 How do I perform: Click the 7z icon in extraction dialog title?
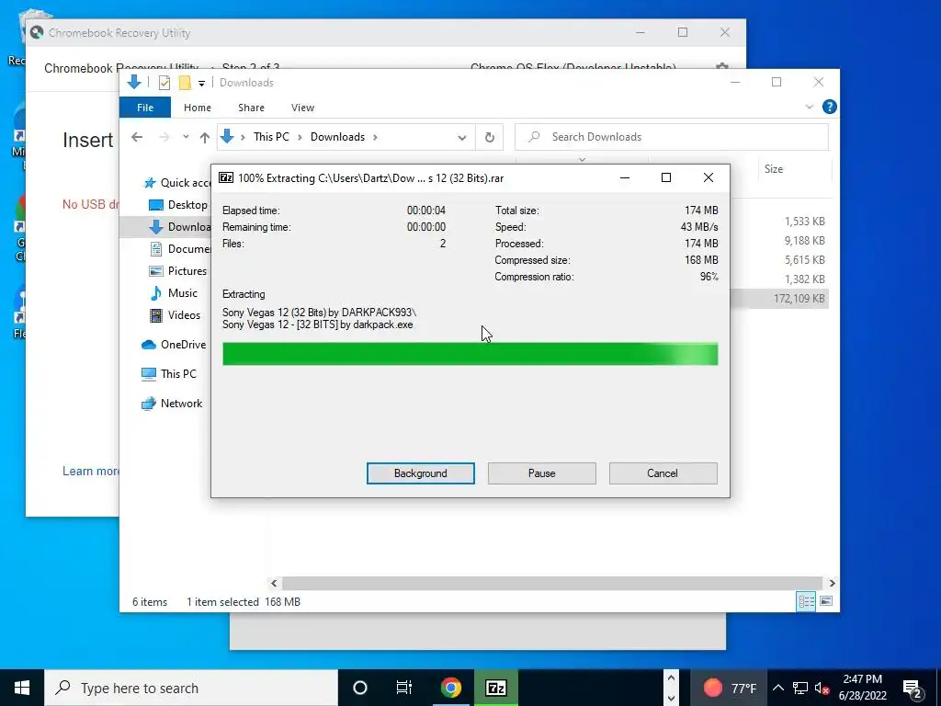(226, 177)
